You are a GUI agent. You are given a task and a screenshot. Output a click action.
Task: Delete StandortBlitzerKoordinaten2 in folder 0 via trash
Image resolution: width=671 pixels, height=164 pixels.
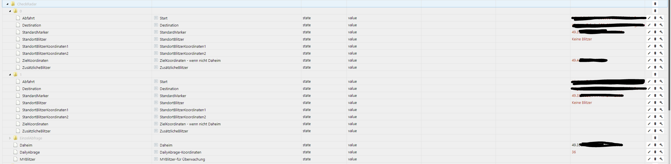[655, 53]
